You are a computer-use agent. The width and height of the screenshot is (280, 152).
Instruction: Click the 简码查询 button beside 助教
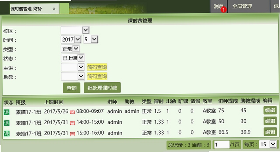(x=97, y=76)
